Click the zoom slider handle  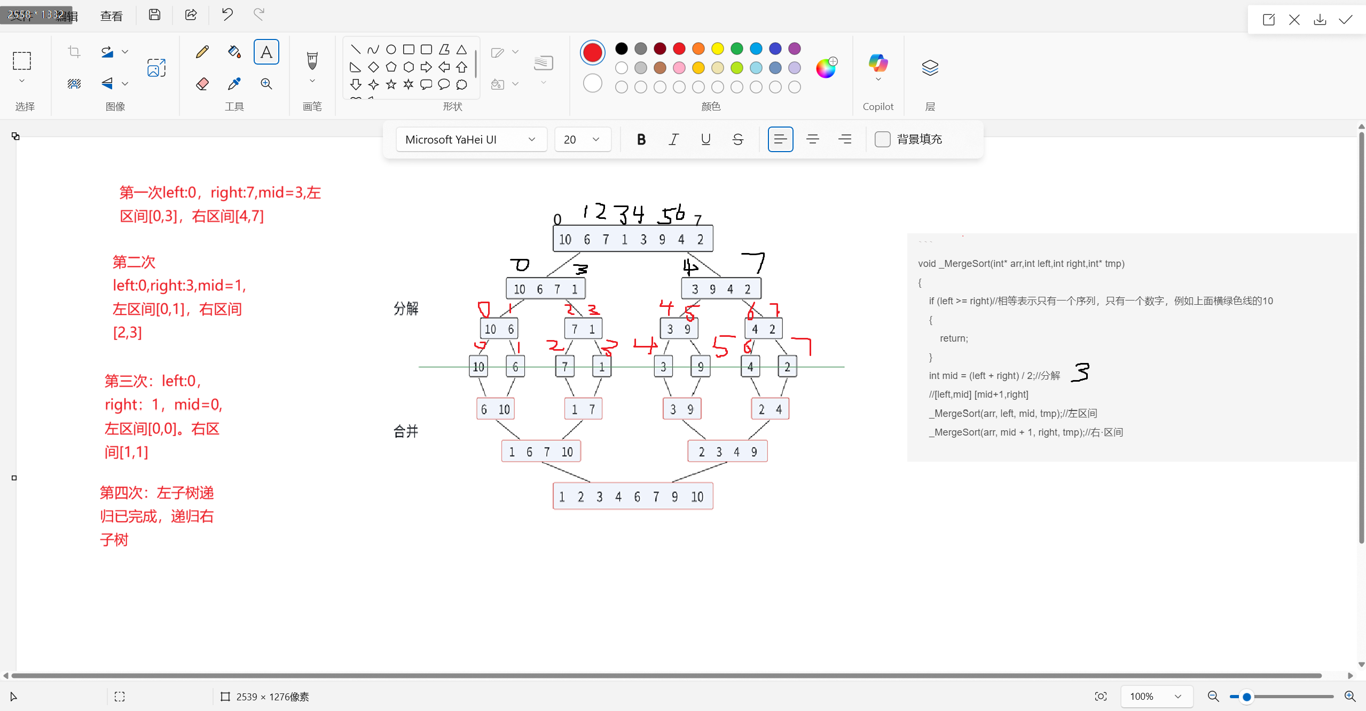(x=1247, y=697)
